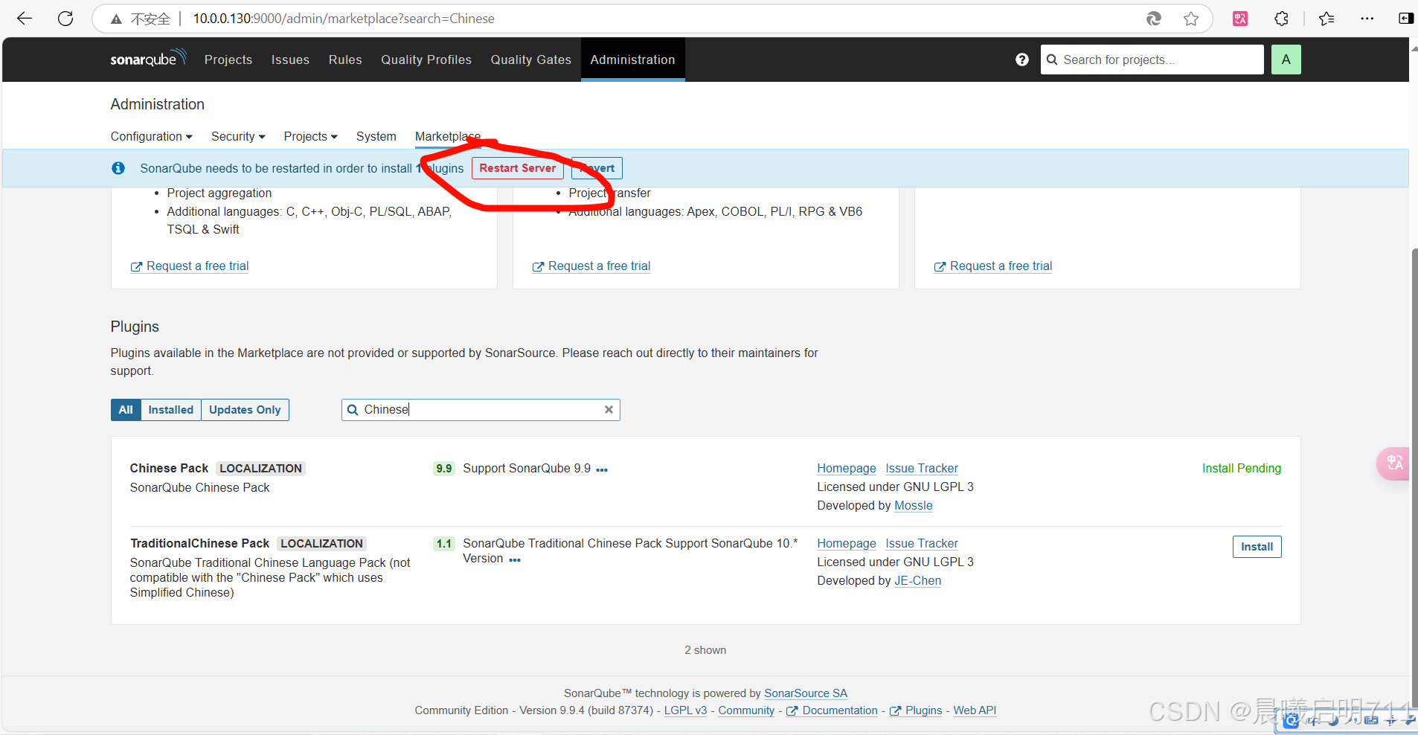This screenshot has width=1418, height=735.
Task: Open the browser extensions puzzle icon
Action: [x=1281, y=19]
